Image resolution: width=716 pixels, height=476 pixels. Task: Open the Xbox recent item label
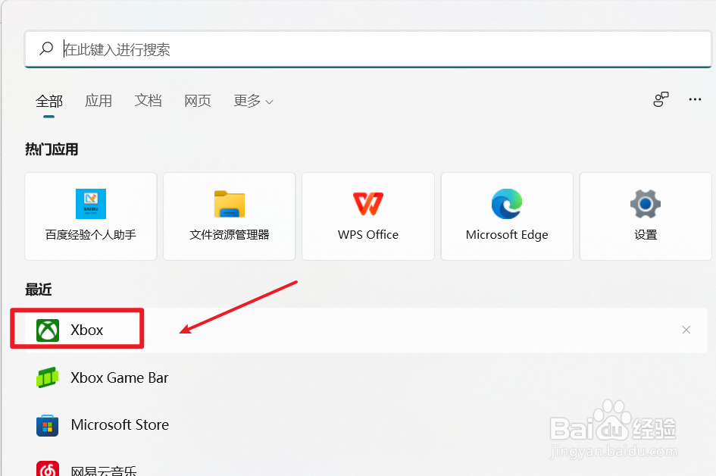tap(87, 330)
